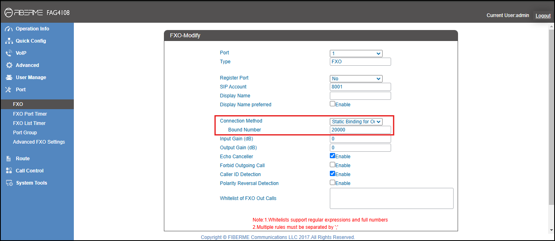
Task: Enable Forbid Outgoing Call checkbox
Action: pos(332,165)
